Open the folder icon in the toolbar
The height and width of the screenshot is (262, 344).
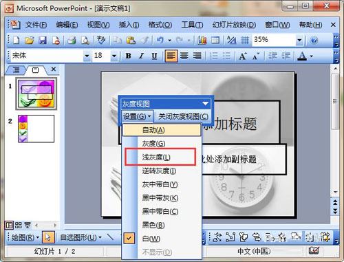coord(30,40)
